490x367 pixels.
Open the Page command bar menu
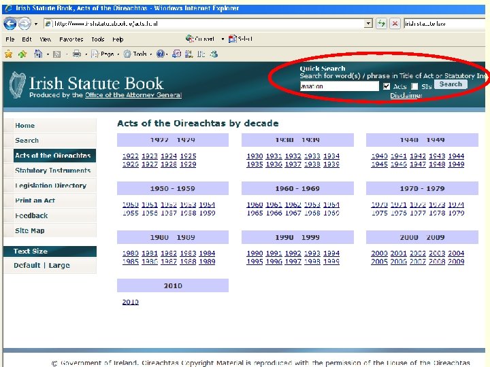click(105, 54)
